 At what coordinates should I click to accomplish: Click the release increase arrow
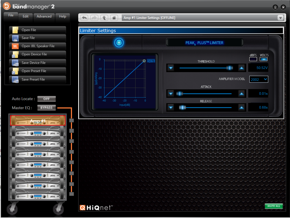(x=241, y=107)
